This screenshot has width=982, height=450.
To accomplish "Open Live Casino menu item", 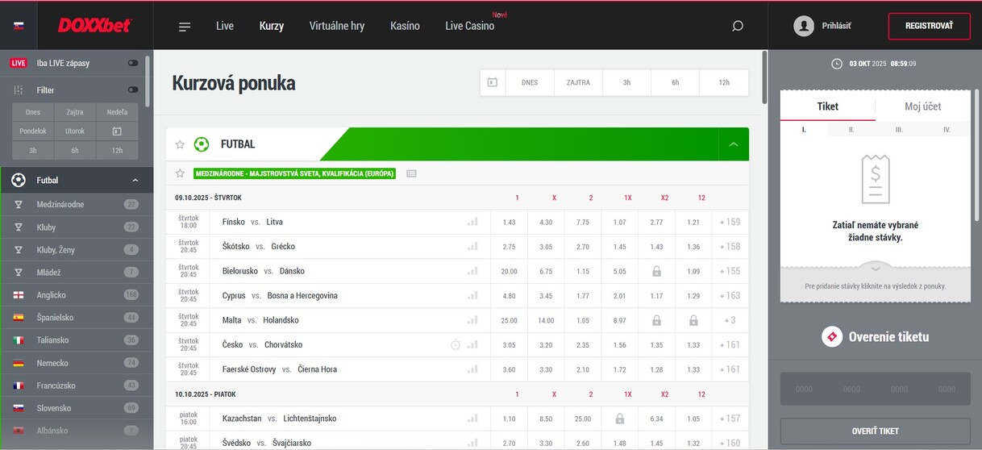I will coord(470,26).
